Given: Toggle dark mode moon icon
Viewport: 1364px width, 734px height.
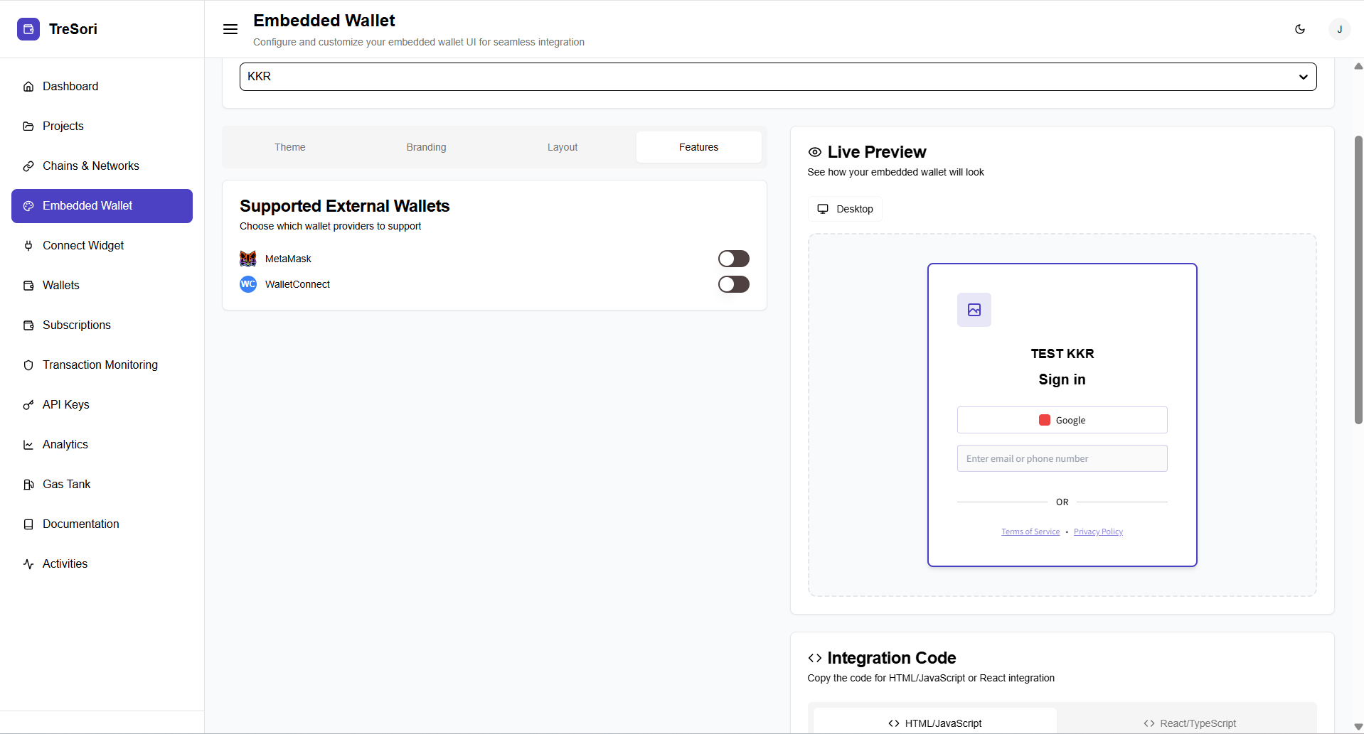Looking at the screenshot, I should pos(1300,29).
